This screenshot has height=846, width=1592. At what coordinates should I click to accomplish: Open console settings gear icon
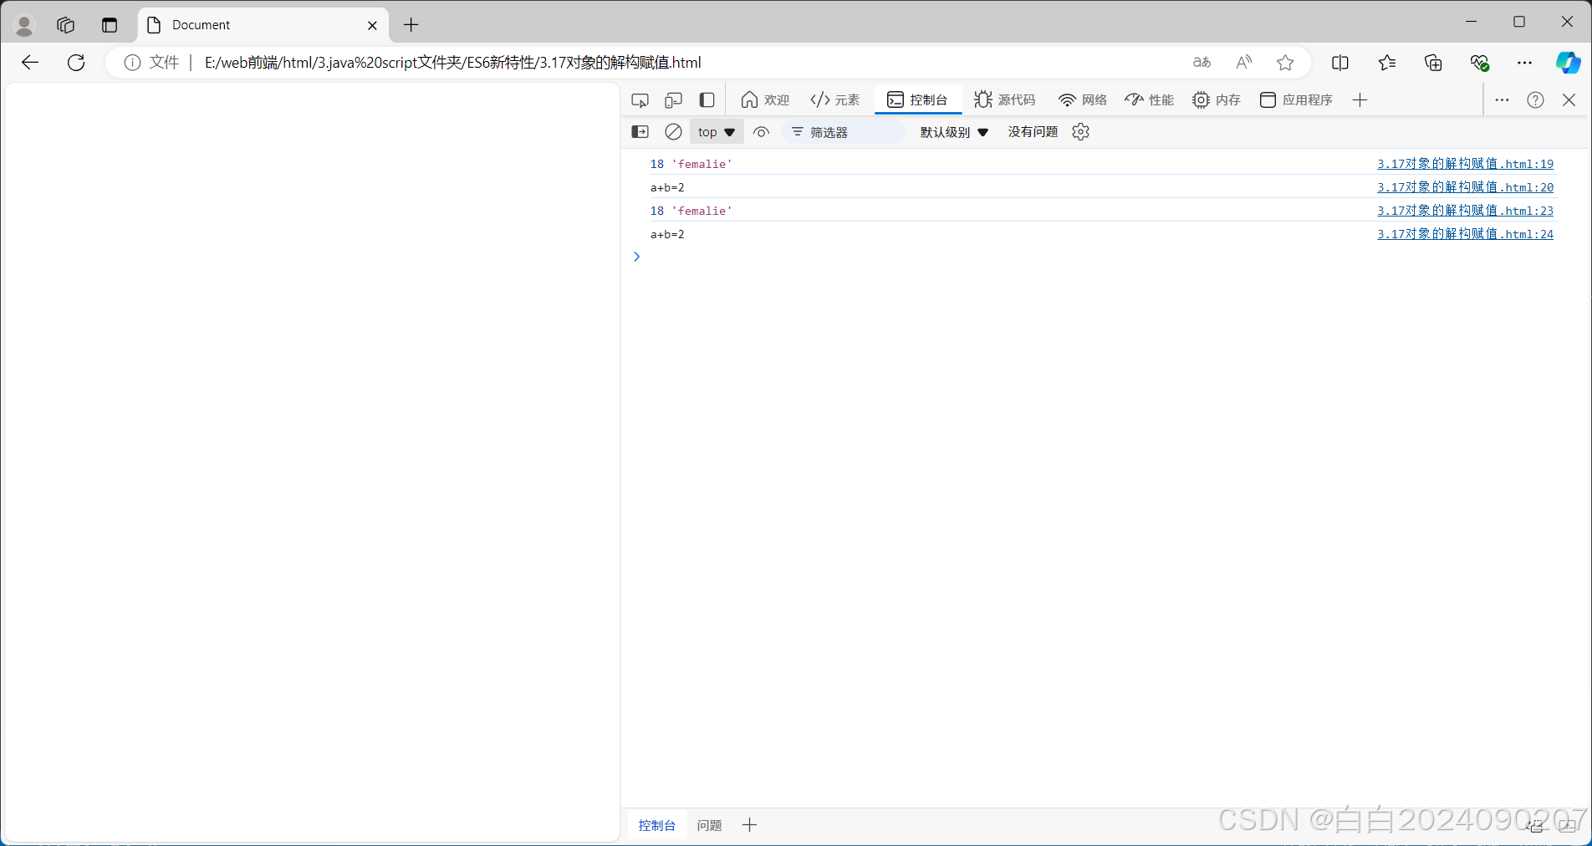tap(1080, 131)
